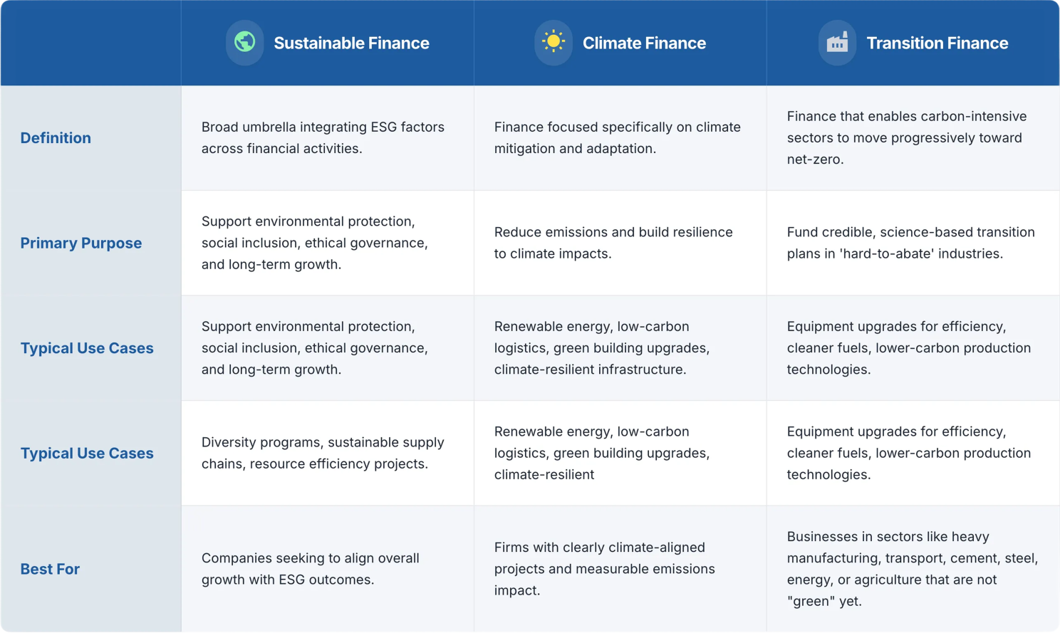Image resolution: width=1060 pixels, height=633 pixels.
Task: Select the 'Diversity programs, sustainable supply chains' cell
Action: coord(323,454)
